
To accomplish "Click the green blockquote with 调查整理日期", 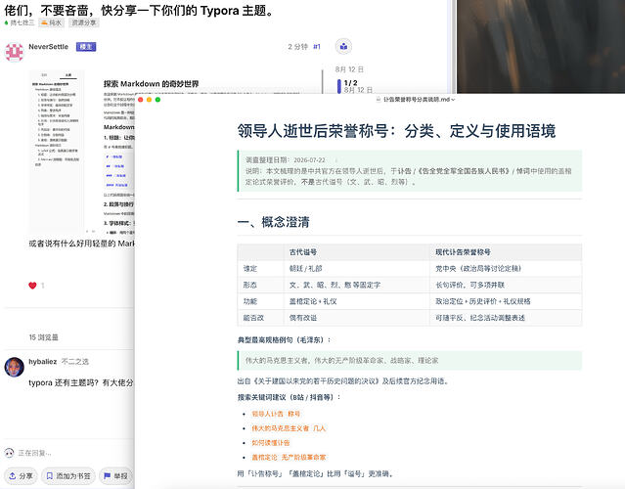I will pyautogui.click(x=410, y=171).
